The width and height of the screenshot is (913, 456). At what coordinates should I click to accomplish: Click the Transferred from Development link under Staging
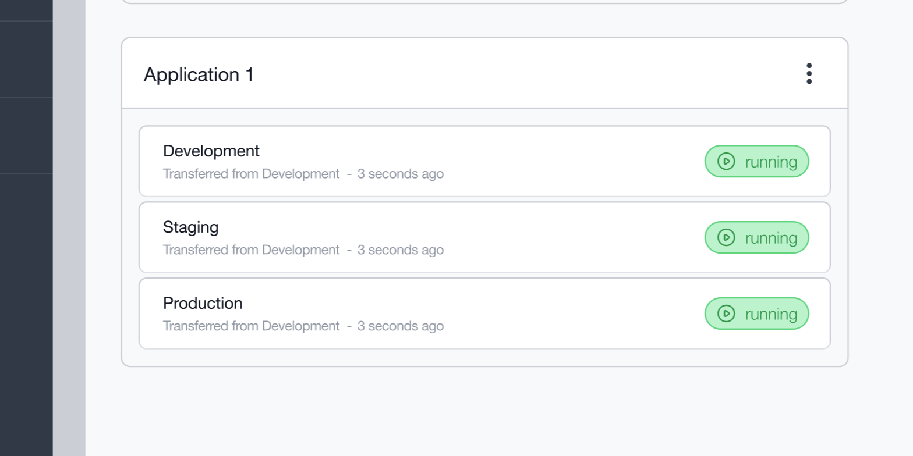pos(251,250)
